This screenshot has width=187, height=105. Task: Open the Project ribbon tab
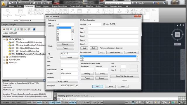[20, 6]
